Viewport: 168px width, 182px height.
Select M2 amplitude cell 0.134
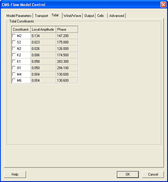coord(43,36)
